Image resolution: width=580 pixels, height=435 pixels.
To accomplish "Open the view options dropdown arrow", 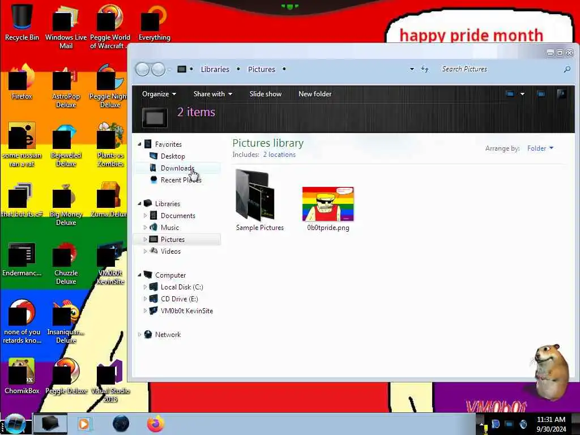I will coord(522,94).
